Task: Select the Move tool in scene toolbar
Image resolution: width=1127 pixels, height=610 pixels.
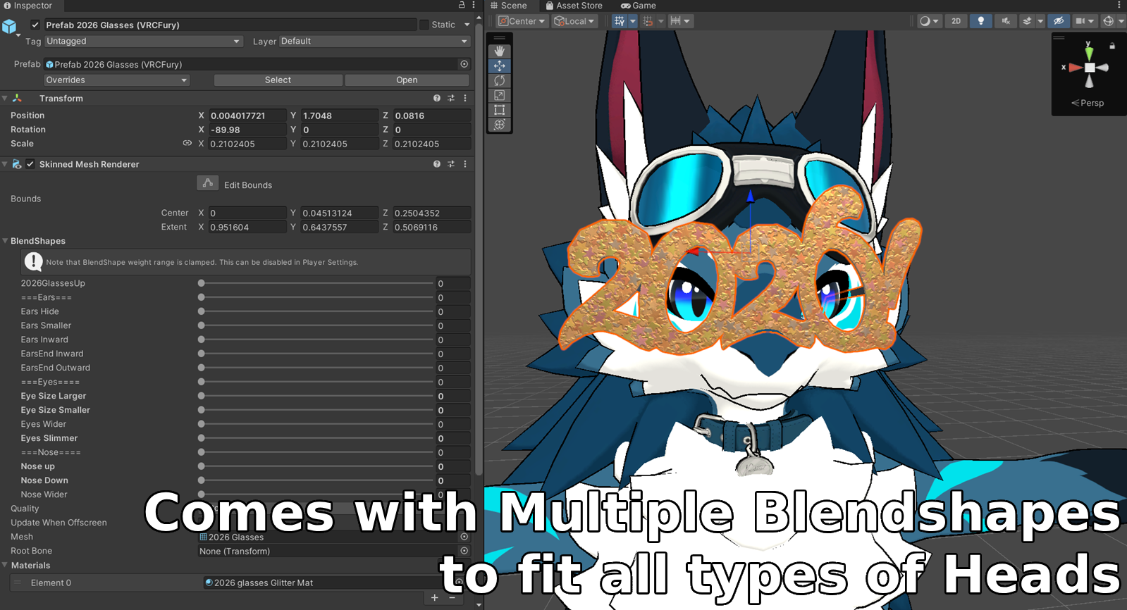Action: [x=500, y=66]
